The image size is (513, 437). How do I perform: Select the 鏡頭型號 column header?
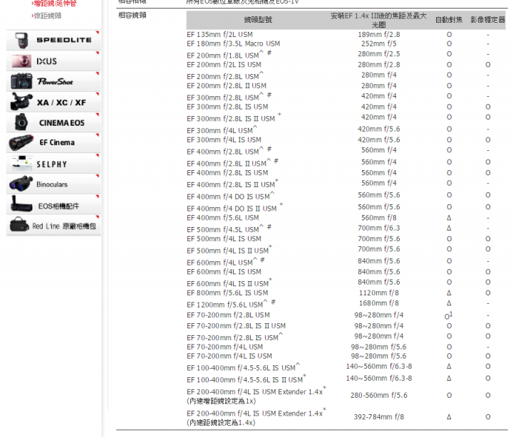point(258,20)
